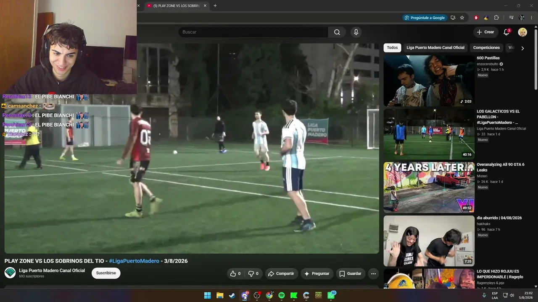Open the dia aburrido | 04/08/2026 title

[x=499, y=218]
